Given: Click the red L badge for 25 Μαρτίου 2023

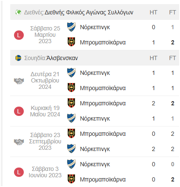Looking at the screenshot, I should (19, 35).
